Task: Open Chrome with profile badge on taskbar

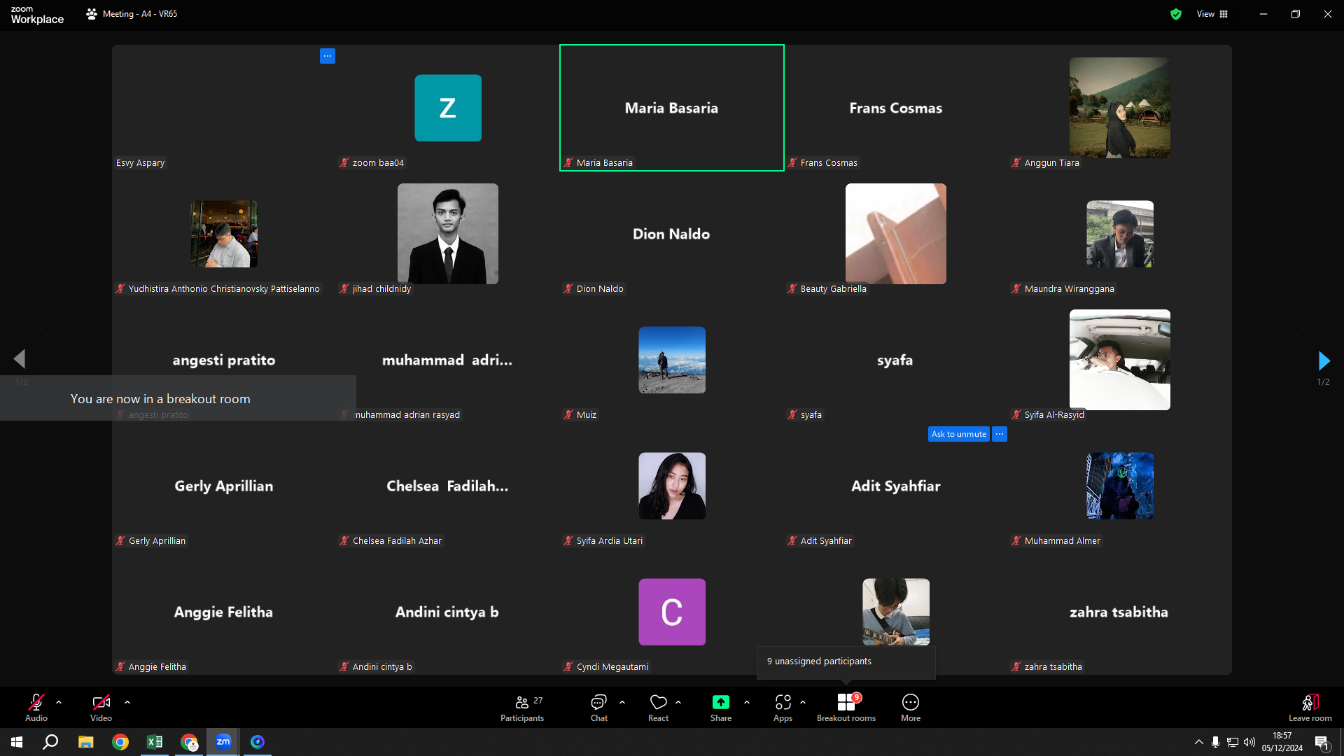Action: click(x=189, y=742)
